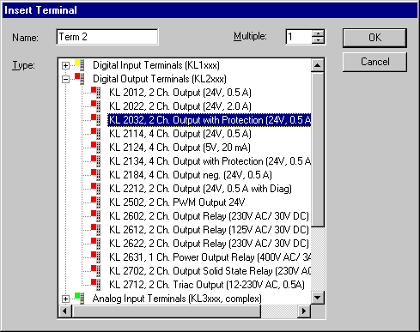Click the KL 2022 terminal icon
The height and width of the screenshot is (332, 420).
click(x=96, y=106)
